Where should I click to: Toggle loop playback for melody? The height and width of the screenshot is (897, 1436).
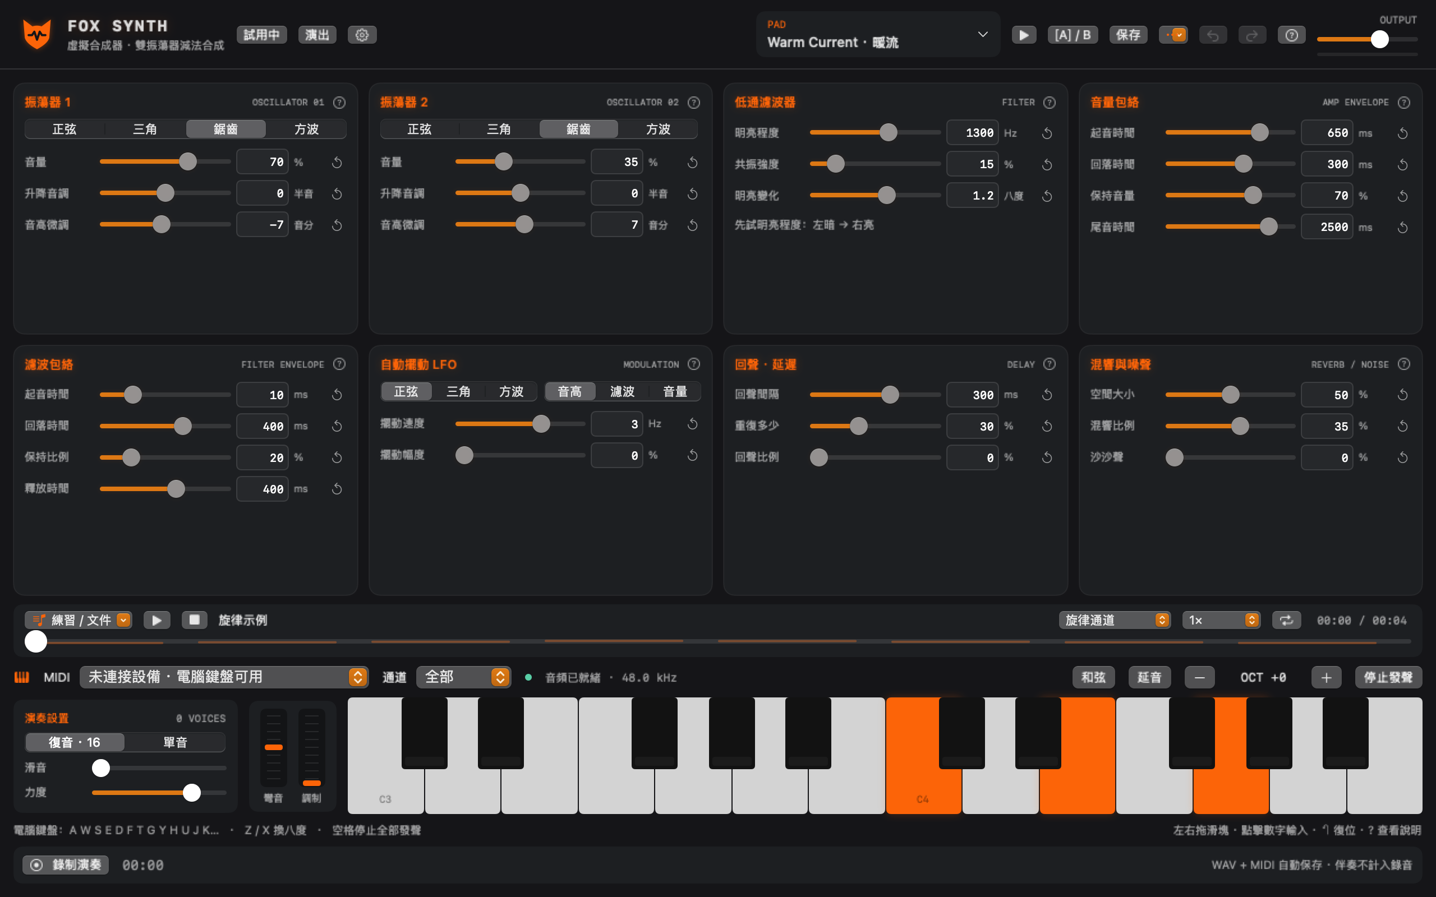tap(1286, 620)
